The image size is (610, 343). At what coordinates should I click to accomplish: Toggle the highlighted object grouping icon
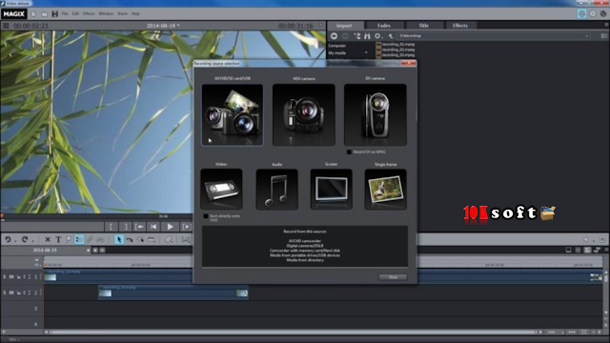click(79, 239)
